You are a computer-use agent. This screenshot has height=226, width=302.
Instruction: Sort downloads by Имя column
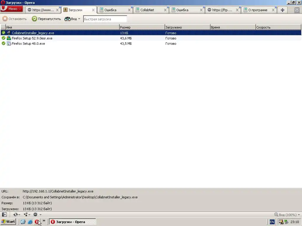tap(63, 27)
